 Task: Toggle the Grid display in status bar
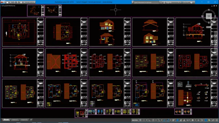coord(140,120)
